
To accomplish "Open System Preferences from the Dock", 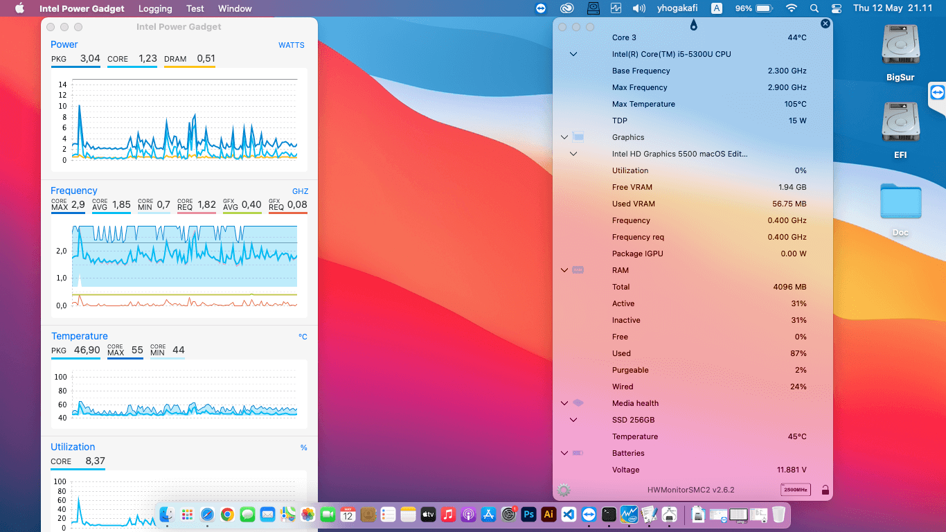I will click(x=508, y=514).
